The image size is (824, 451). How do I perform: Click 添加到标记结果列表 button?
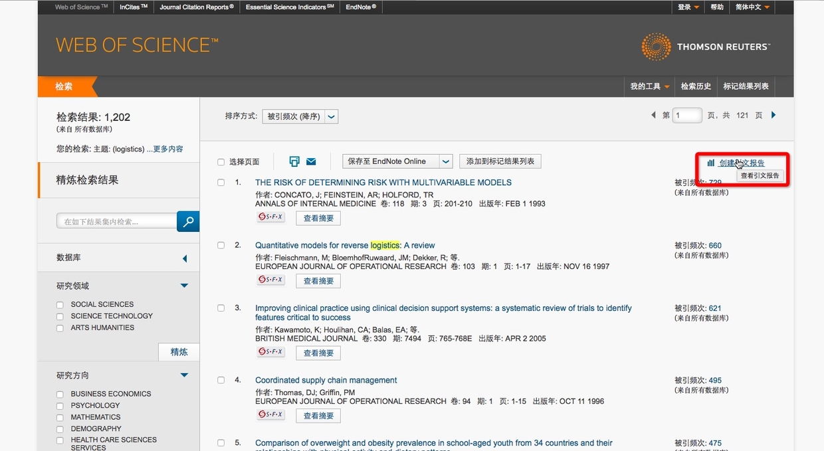[500, 161]
